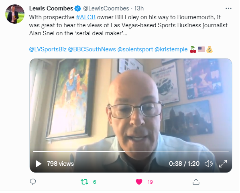Open the @LVSportsBiz mention
Image resolution: width=240 pixels, height=193 pixels.
click(48, 49)
